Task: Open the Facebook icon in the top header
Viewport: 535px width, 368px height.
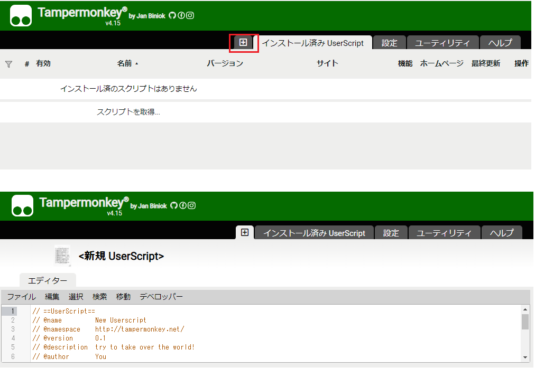Action: click(181, 15)
